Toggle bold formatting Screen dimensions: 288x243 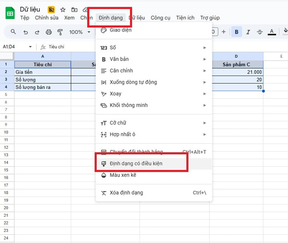[237, 32]
